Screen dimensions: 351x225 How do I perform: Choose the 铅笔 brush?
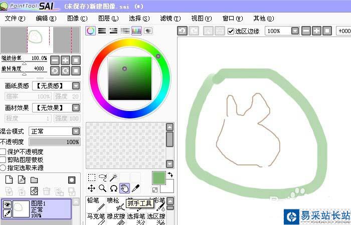click(x=96, y=204)
